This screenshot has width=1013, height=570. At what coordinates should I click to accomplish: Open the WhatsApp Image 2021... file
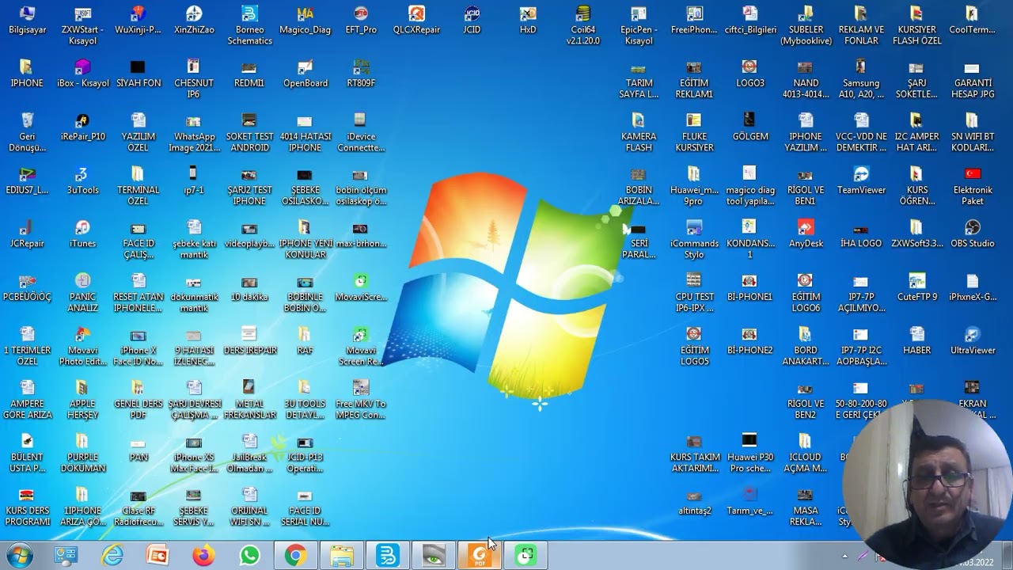194,132
